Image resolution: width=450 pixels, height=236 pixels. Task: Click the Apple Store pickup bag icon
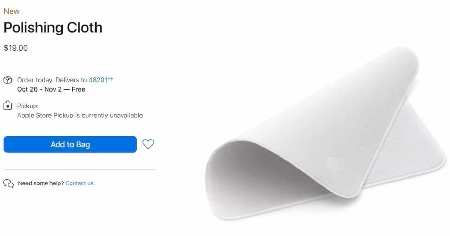coord(8,106)
